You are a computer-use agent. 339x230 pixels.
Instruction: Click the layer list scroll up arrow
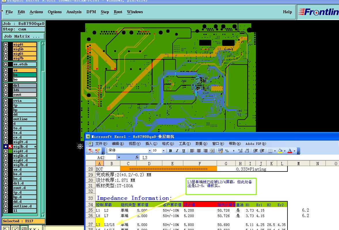[x=43, y=44]
